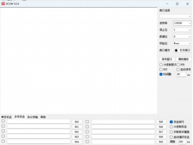The image size is (193, 145).
Task: Maximize the XCOM V2.6 window
Action: pos(177,4)
